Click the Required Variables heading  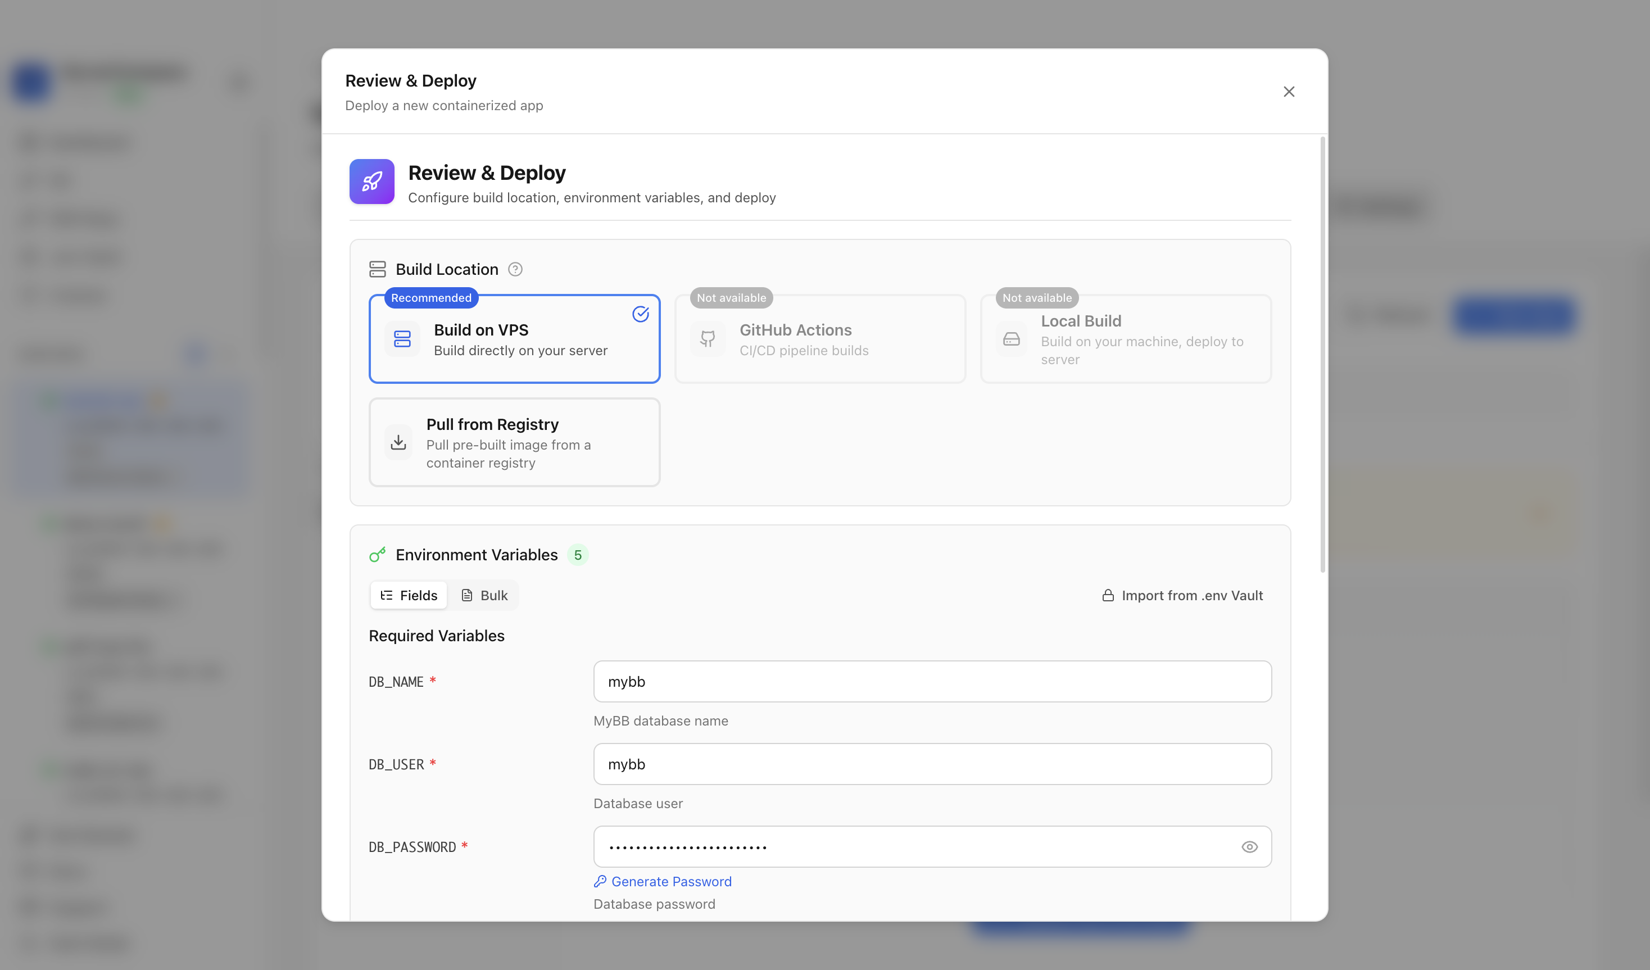click(437, 636)
